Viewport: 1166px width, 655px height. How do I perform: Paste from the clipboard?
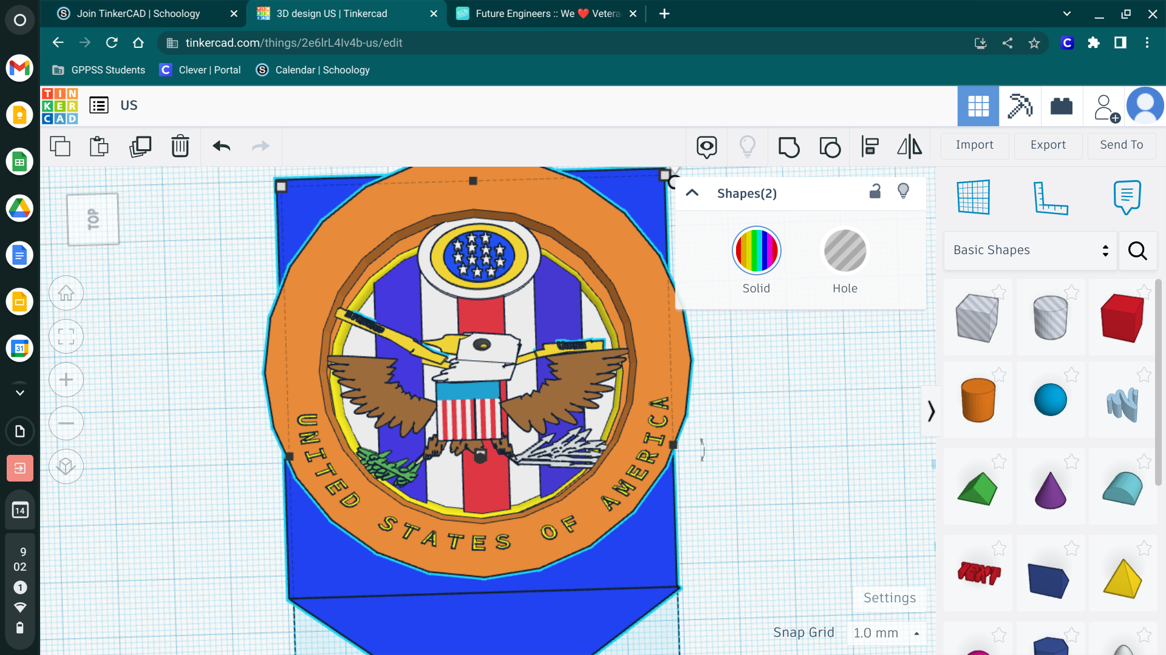click(99, 146)
